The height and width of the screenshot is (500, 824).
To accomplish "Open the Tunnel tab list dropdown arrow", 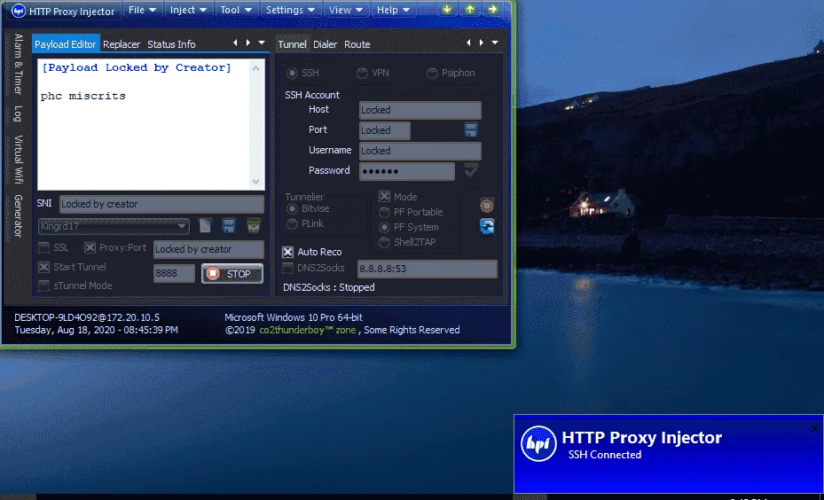I will pos(495,43).
